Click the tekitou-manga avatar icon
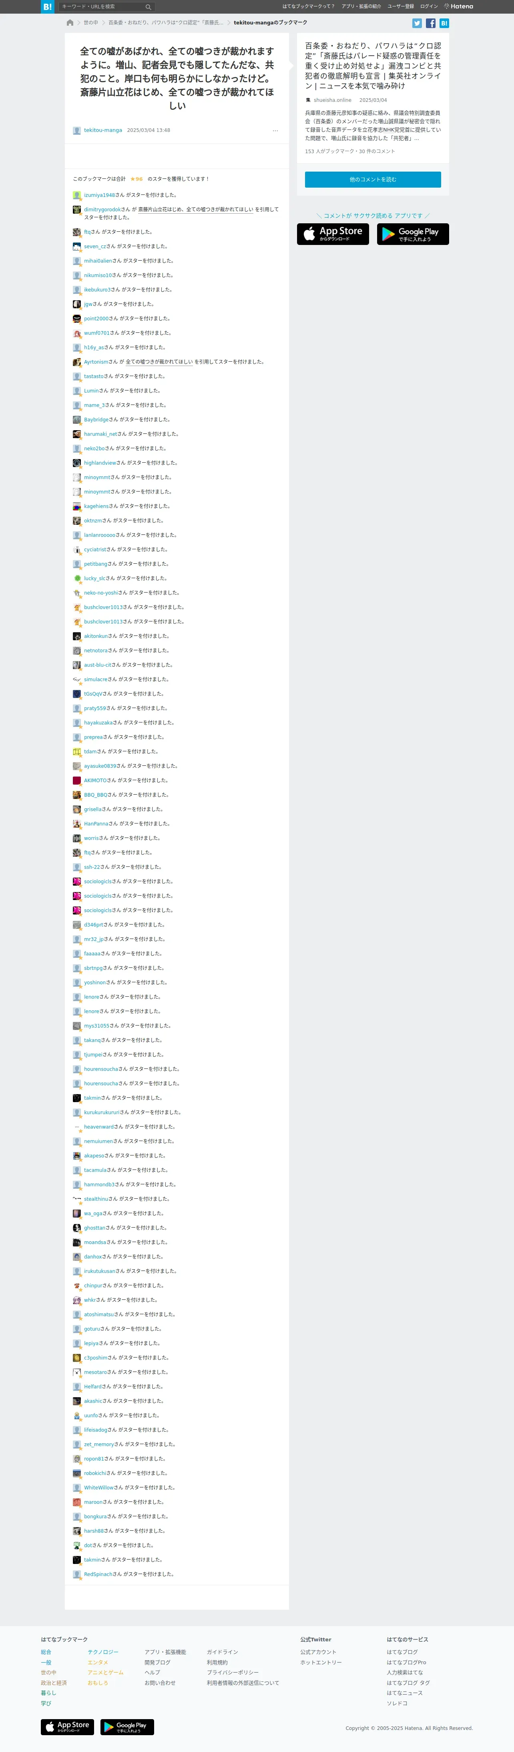Viewport: 514px width, 1752px height. pyautogui.click(x=77, y=131)
